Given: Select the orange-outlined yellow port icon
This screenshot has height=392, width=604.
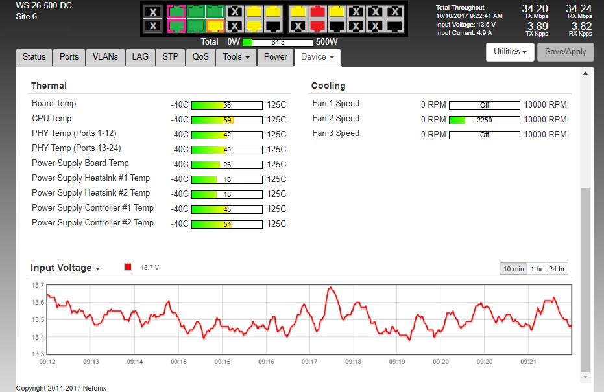Looking at the screenshot, I should click(x=215, y=26).
